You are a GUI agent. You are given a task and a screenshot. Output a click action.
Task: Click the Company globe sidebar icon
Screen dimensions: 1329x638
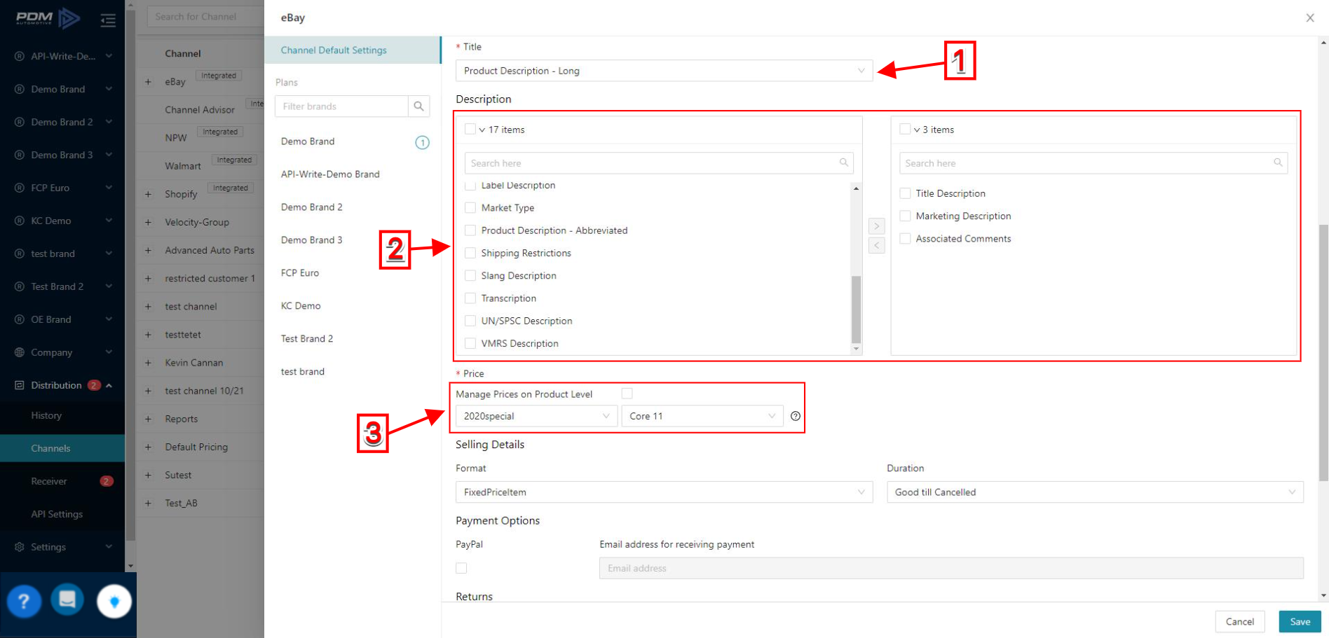[20, 352]
